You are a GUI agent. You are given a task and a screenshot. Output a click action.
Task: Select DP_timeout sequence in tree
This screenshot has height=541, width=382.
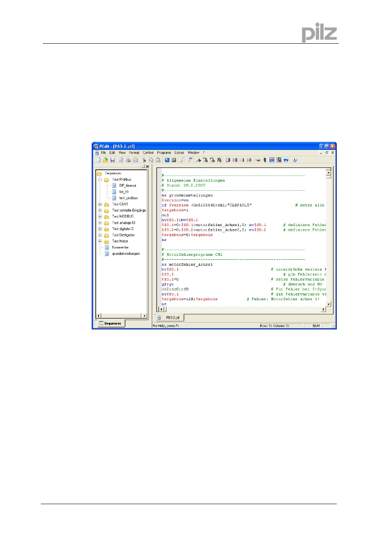coord(128,186)
